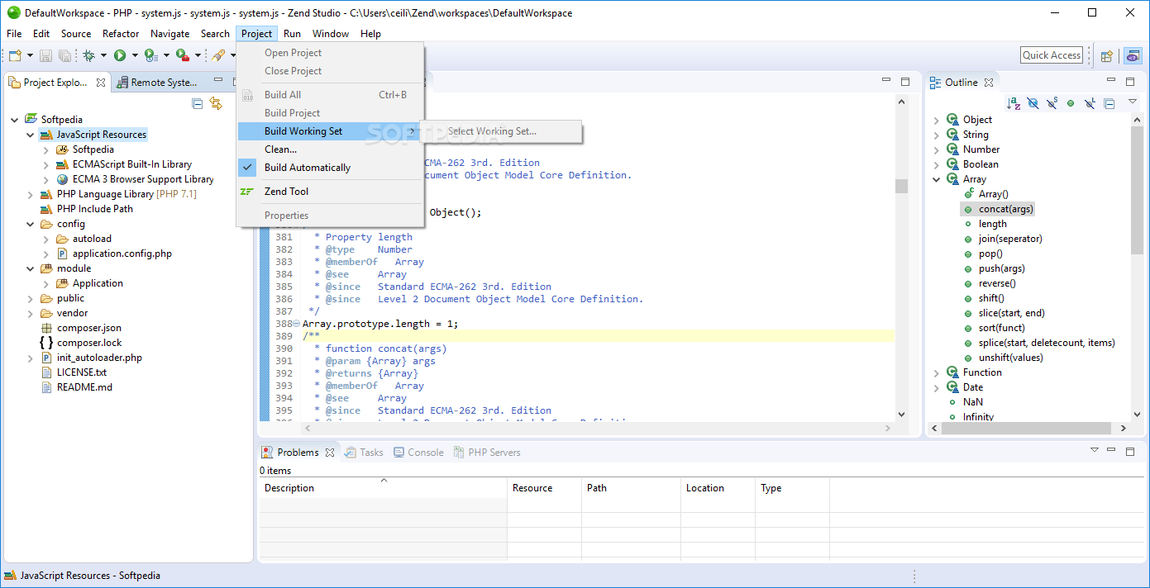The width and height of the screenshot is (1150, 588).
Task: Collapse the Array node in Outline
Action: (x=936, y=179)
